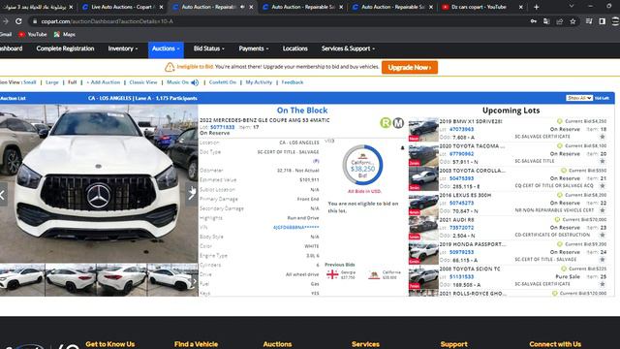Show next vehicle photo arrow
The width and height of the screenshot is (620, 349).
tap(192, 194)
